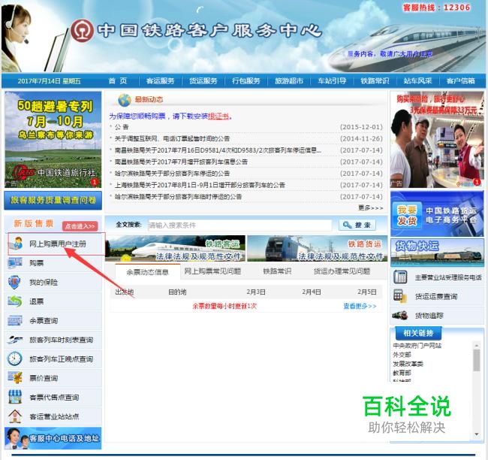Open 客户信箱 menu item
This screenshot has width=488, height=460.
[x=461, y=81]
